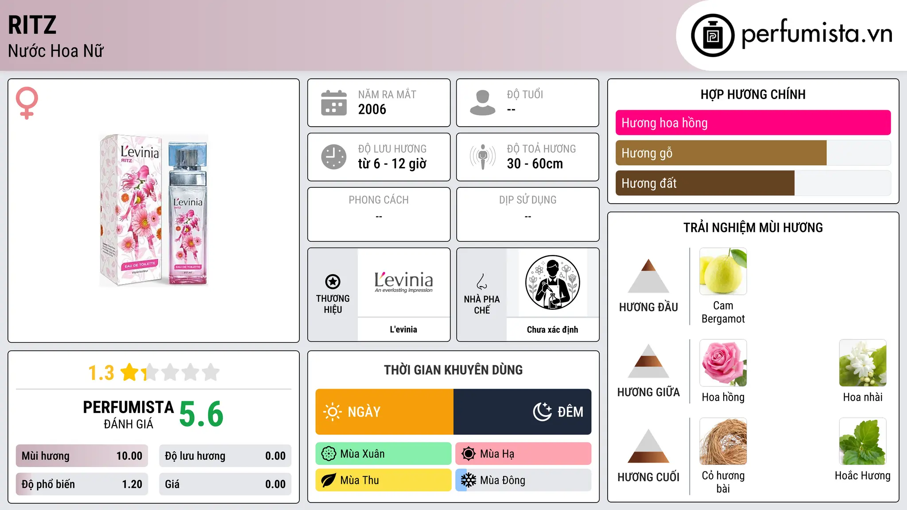Click the release year value 2006
The width and height of the screenshot is (907, 510).
click(372, 109)
